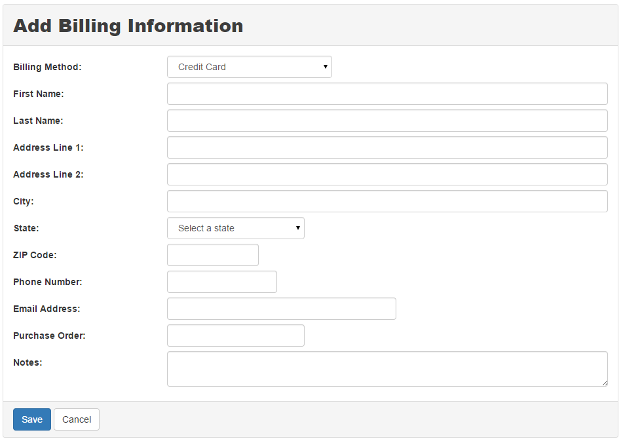Click the Notes label
This screenshot has height=443, width=623.
28,362
